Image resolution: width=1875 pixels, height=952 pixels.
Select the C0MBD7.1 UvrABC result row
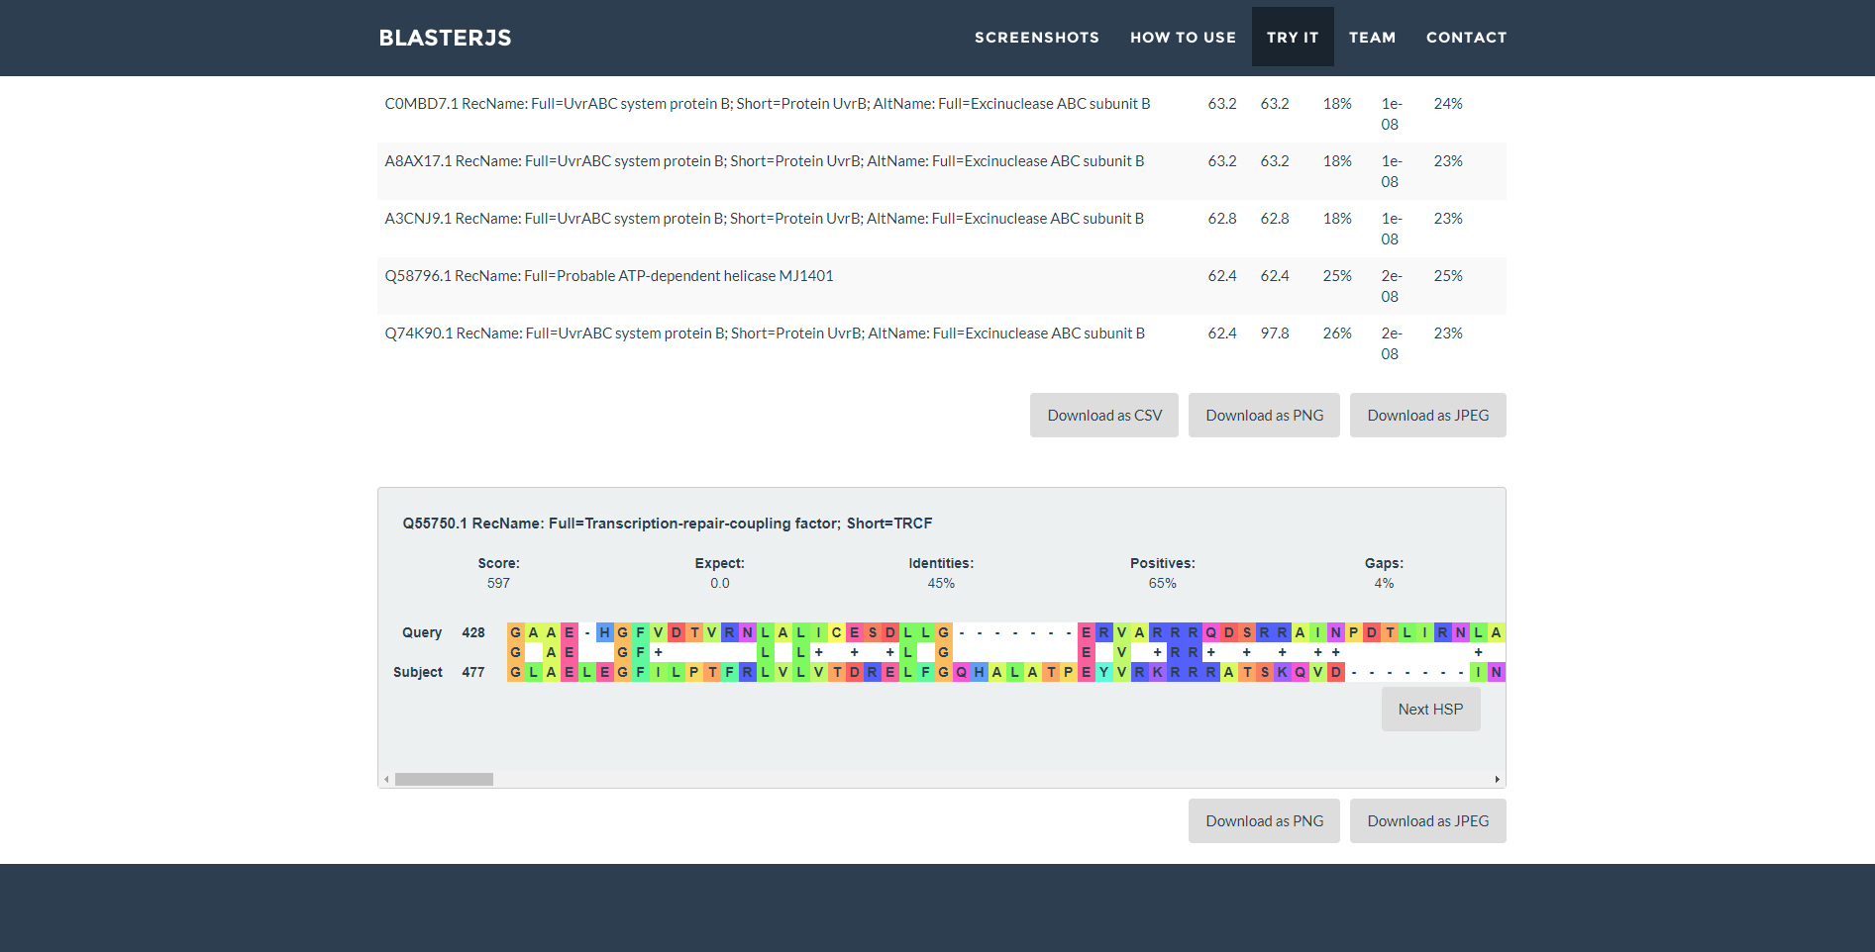click(x=767, y=104)
